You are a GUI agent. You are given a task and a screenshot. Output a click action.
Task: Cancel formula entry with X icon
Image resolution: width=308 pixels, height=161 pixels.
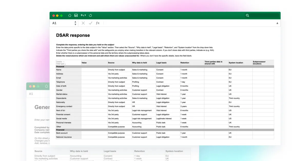tap(83, 23)
